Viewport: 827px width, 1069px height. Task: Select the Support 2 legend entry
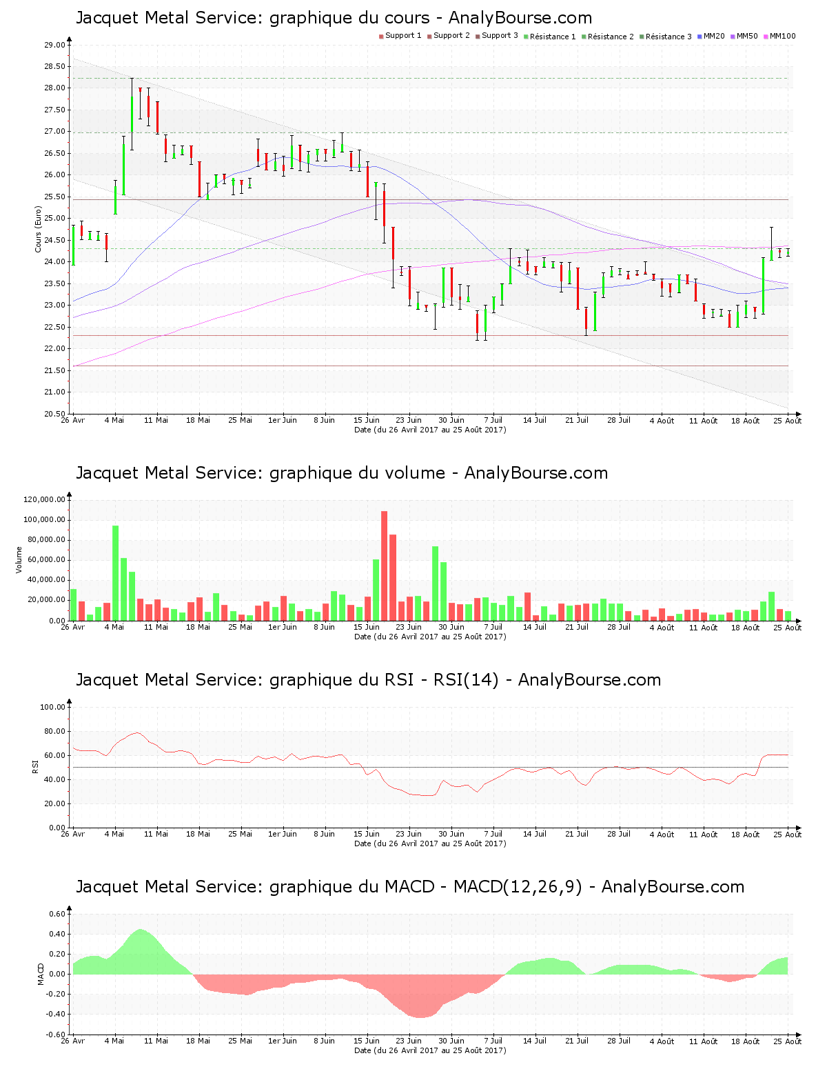[449, 36]
